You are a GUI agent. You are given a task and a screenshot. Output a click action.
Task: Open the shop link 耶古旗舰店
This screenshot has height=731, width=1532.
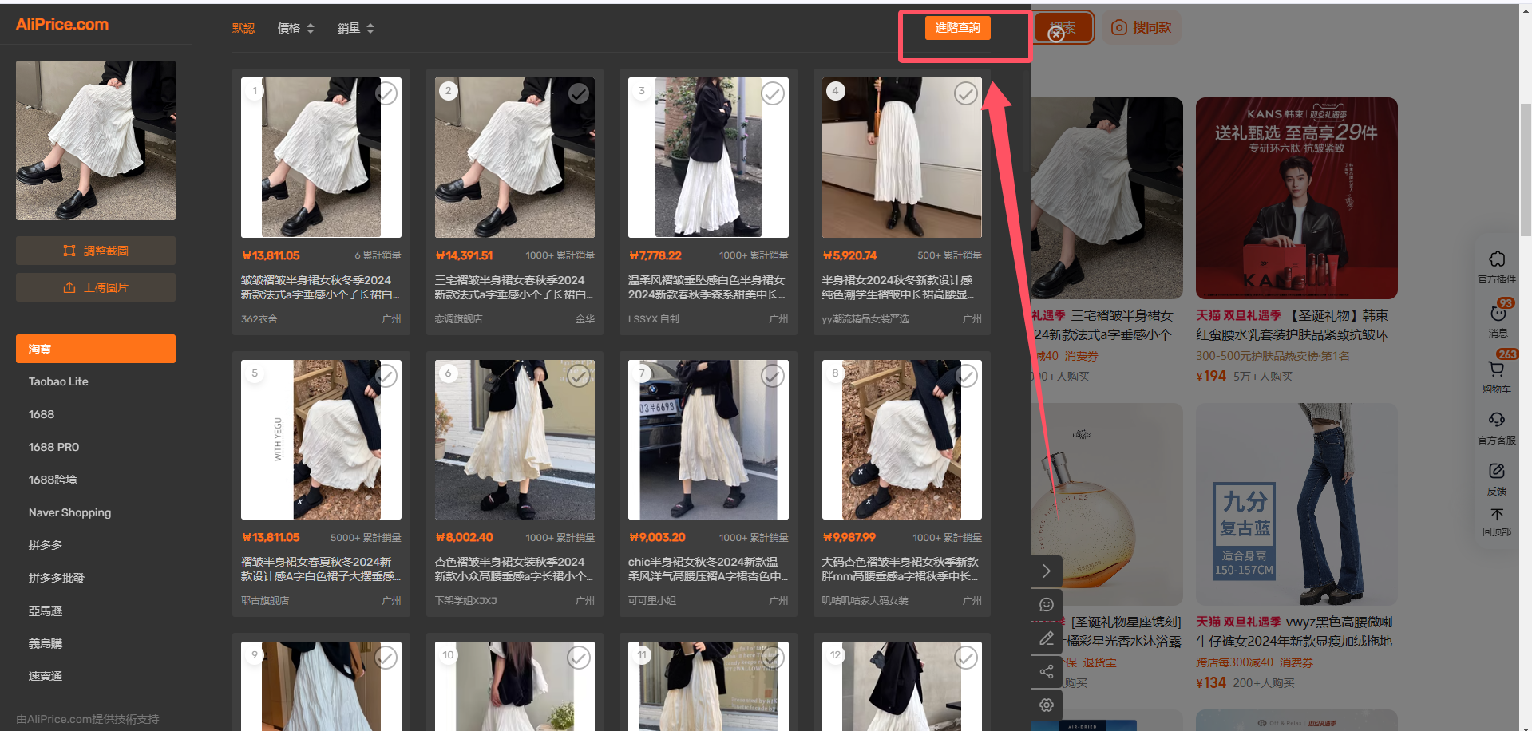265,601
